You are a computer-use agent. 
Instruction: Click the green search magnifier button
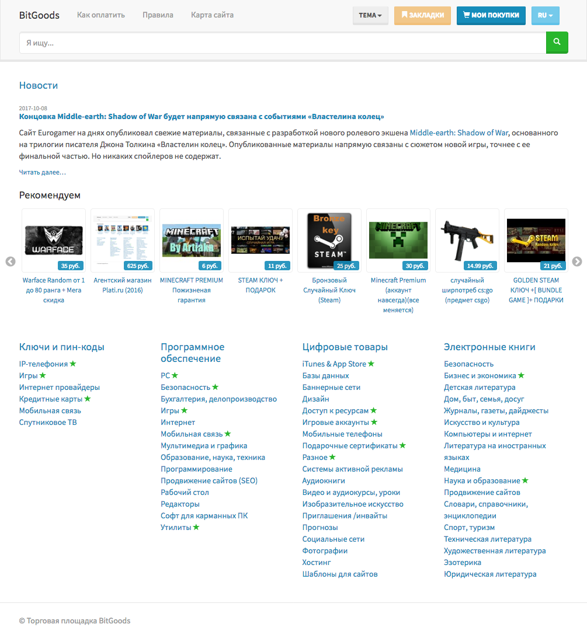[557, 42]
